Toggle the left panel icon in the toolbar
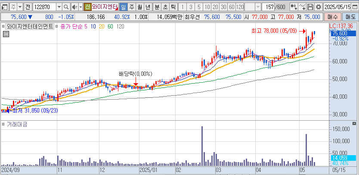 coord(5,7)
